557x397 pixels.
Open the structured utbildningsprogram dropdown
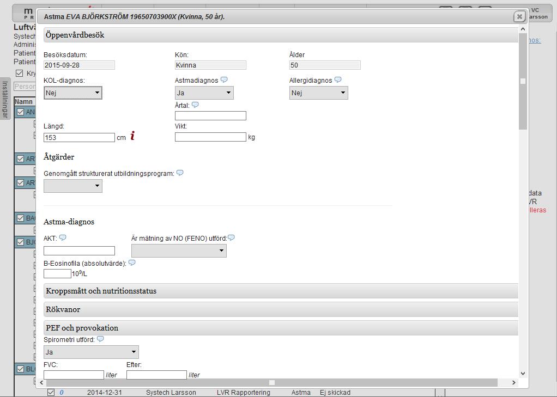coord(73,186)
